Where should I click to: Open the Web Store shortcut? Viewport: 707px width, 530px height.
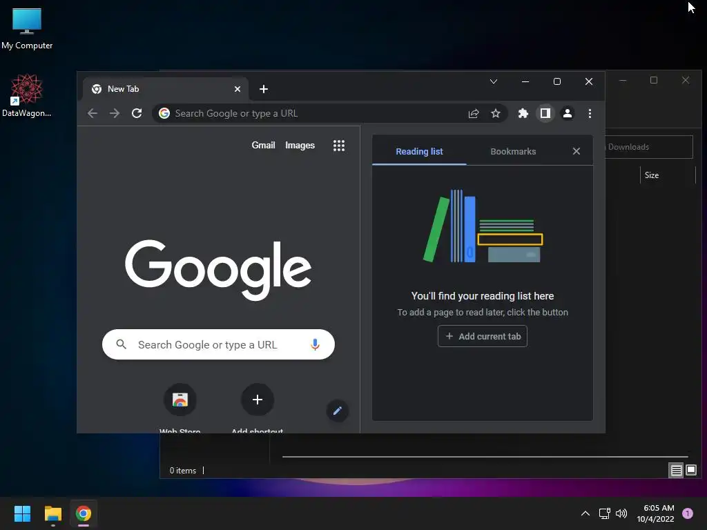pos(180,400)
